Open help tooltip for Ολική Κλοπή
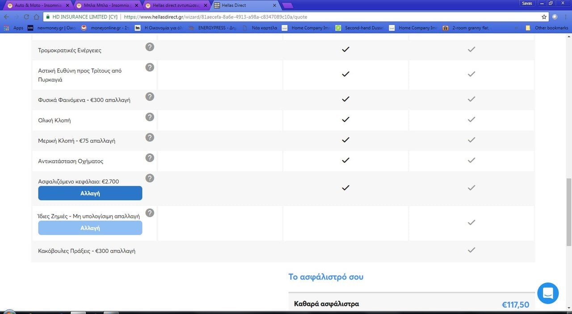572x314 pixels. point(150,117)
